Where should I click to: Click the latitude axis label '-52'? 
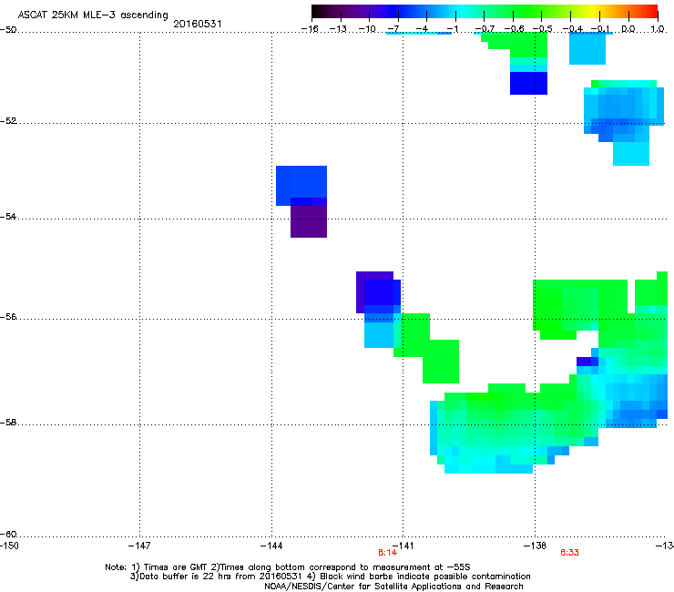point(8,121)
